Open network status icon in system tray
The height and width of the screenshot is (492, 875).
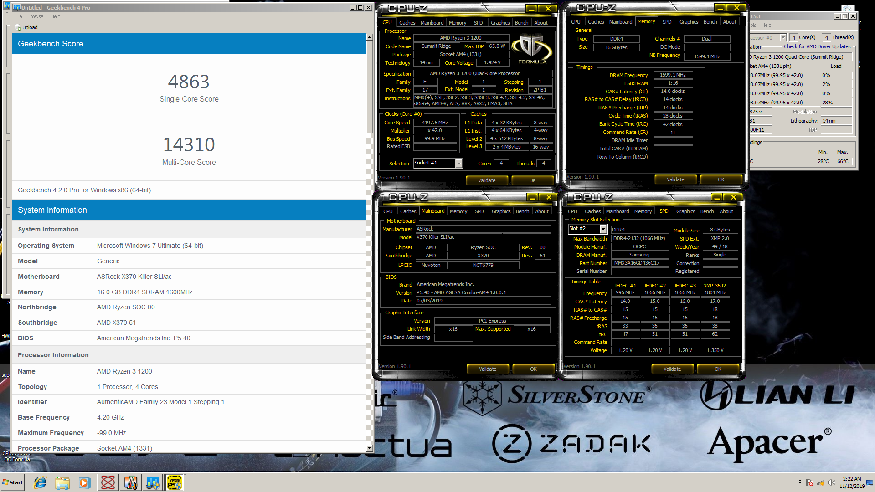pos(821,482)
